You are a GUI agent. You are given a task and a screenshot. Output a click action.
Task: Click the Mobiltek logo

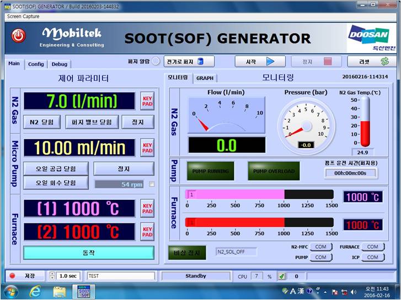point(72,37)
